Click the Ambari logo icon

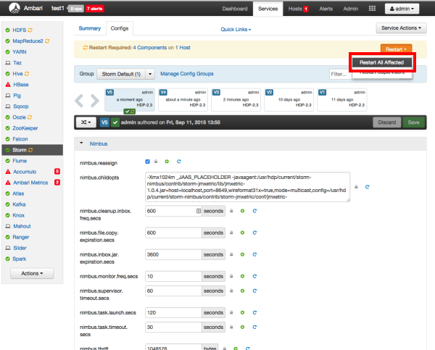point(12,9)
